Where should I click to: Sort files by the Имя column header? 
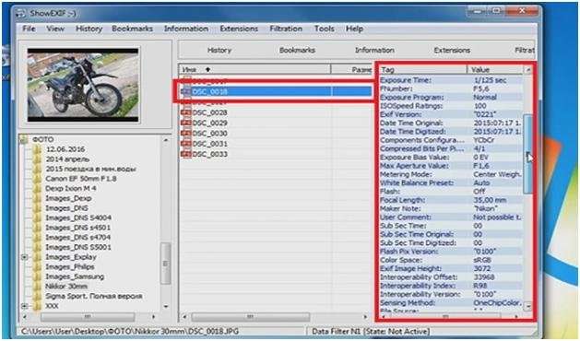pyautogui.click(x=254, y=69)
